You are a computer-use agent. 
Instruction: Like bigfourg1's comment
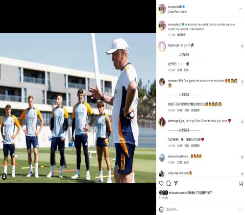point(242,46)
